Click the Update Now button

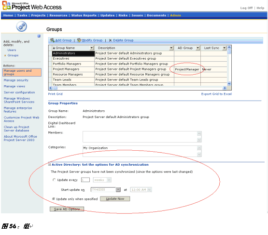pyautogui.click(x=115, y=199)
